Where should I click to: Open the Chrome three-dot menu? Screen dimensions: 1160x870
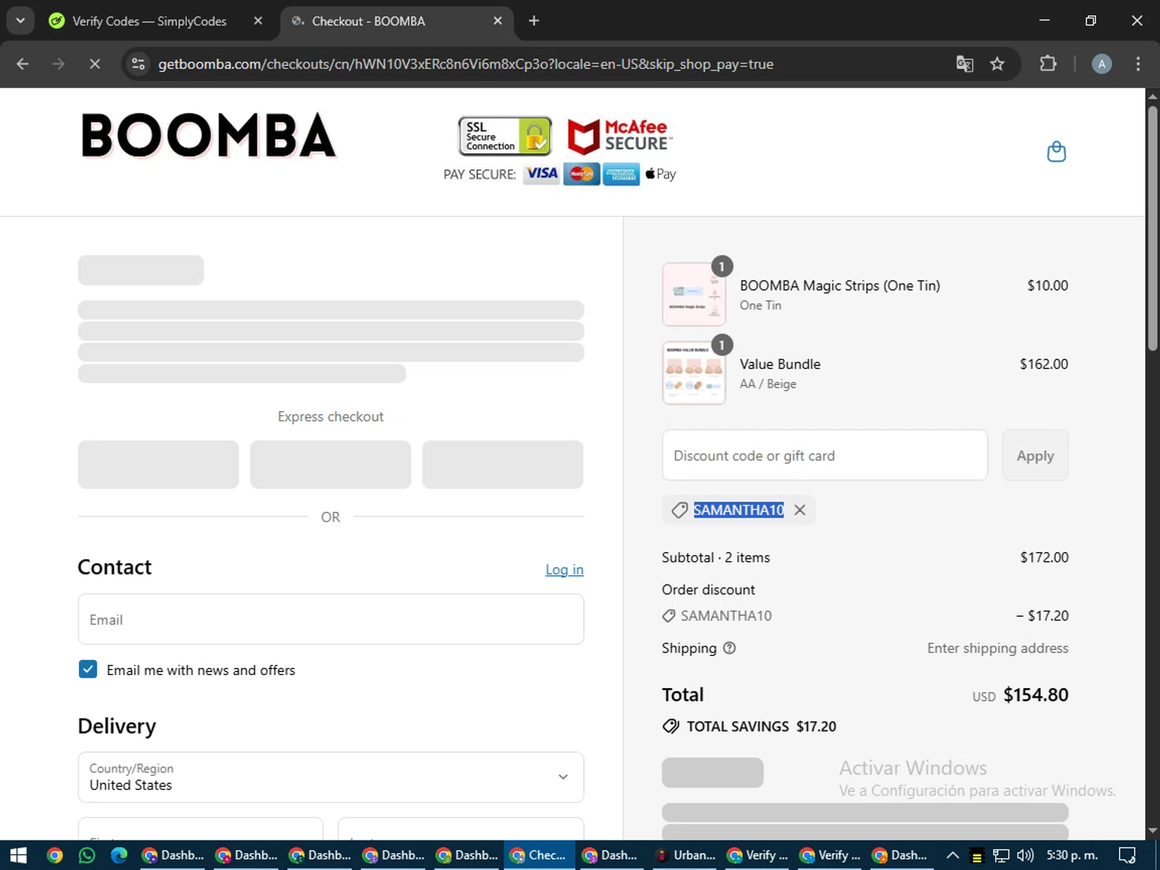click(1138, 64)
